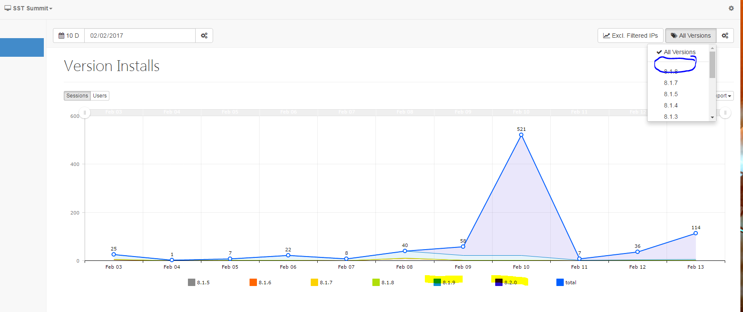
Task: Open the All Versions tag dropdown
Action: click(690, 36)
